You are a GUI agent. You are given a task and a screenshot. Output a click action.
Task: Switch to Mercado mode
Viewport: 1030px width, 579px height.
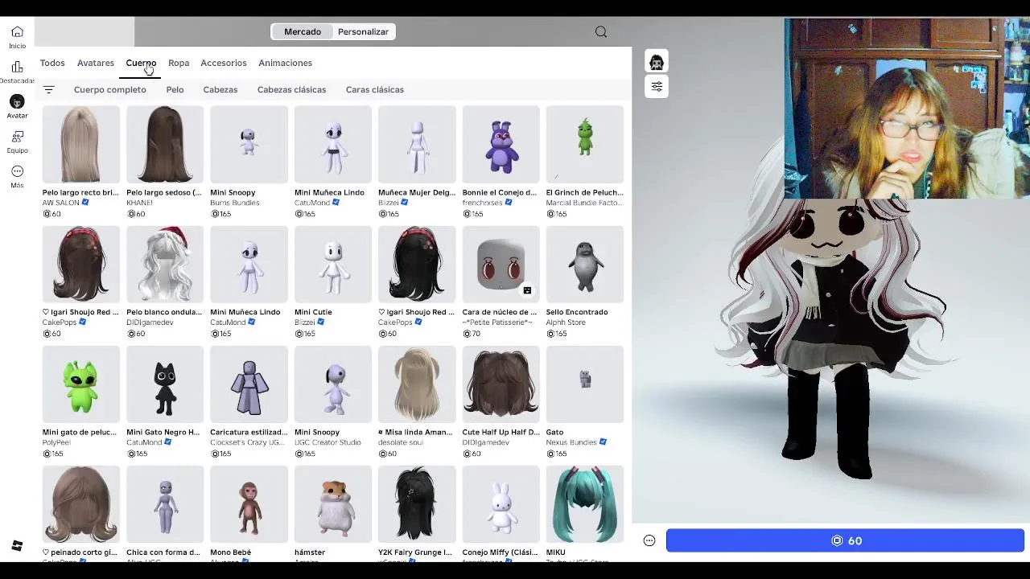[303, 32]
